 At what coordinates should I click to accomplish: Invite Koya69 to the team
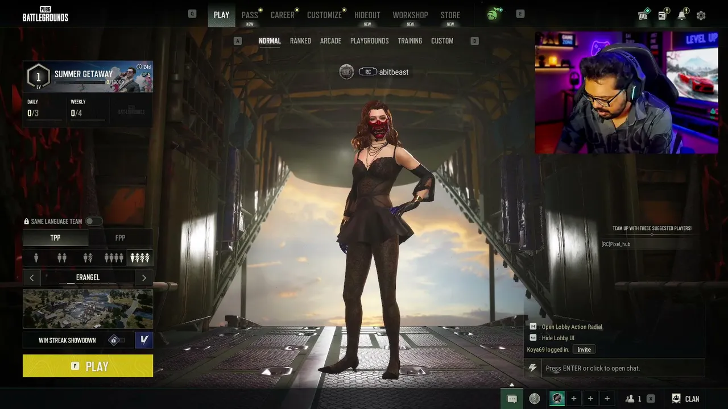[584, 349]
